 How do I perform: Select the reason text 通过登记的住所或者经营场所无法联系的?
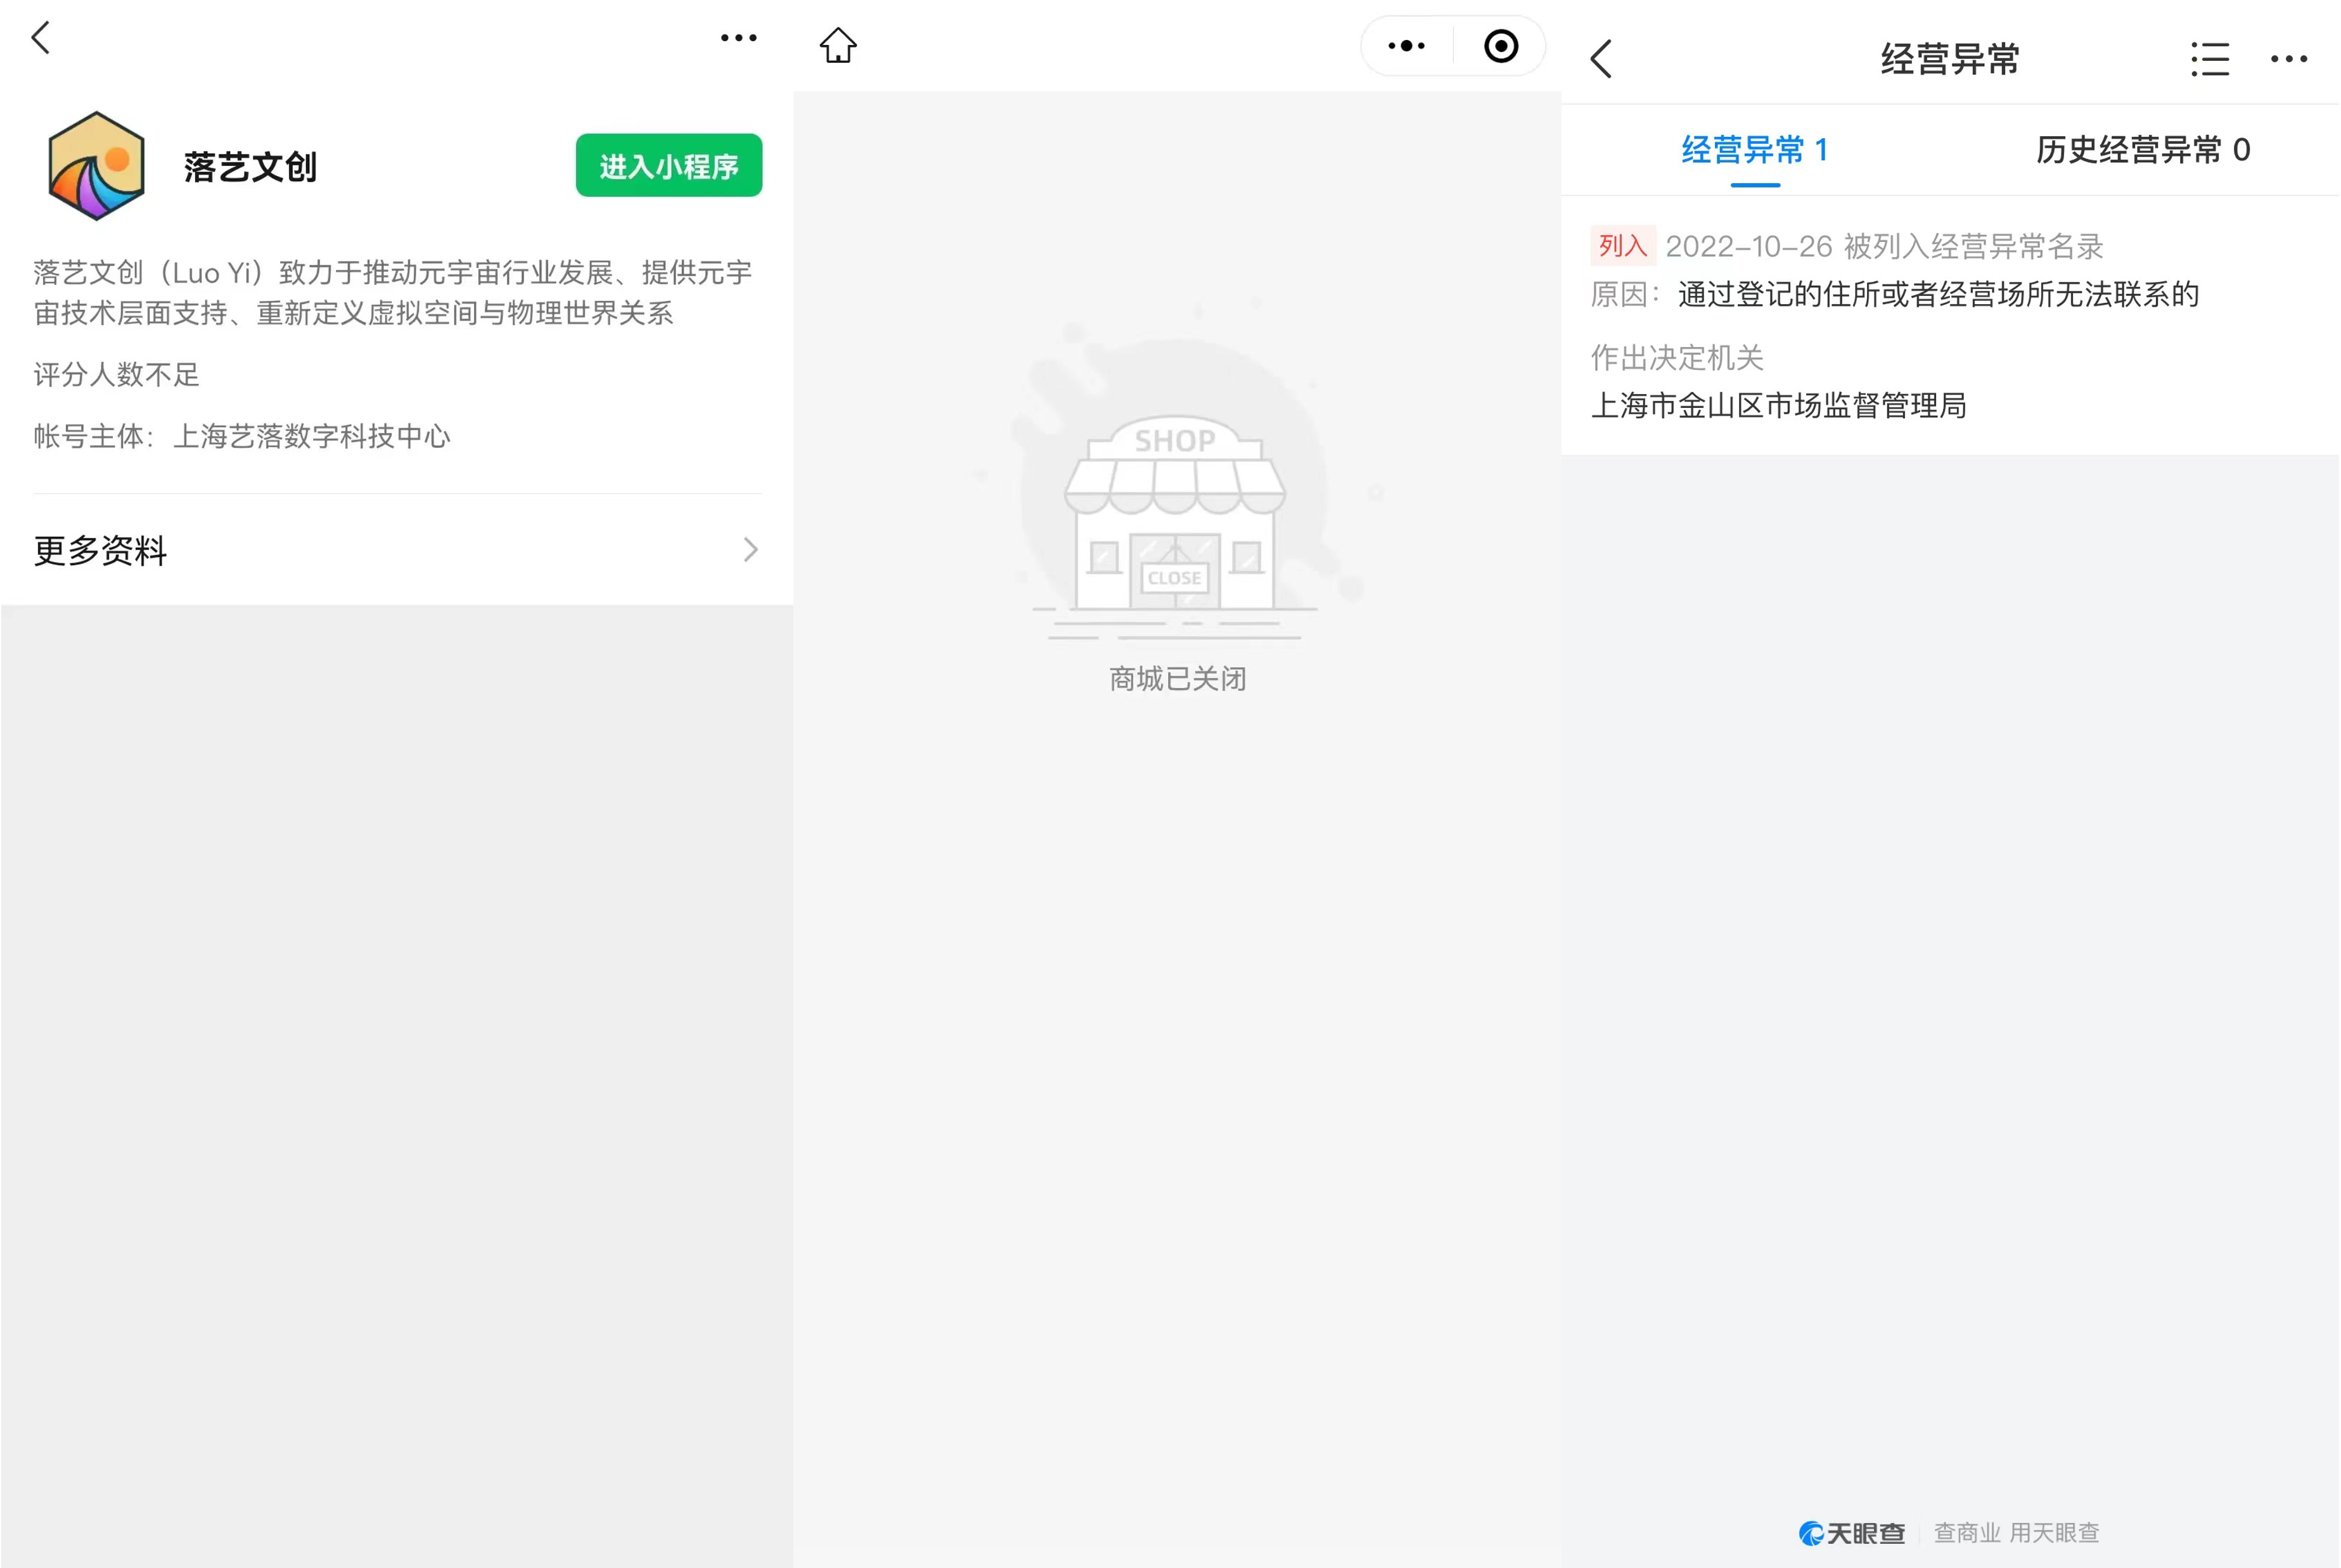1939,294
